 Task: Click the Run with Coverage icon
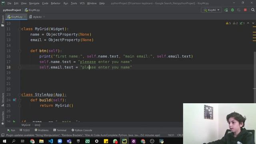pos(239,10)
